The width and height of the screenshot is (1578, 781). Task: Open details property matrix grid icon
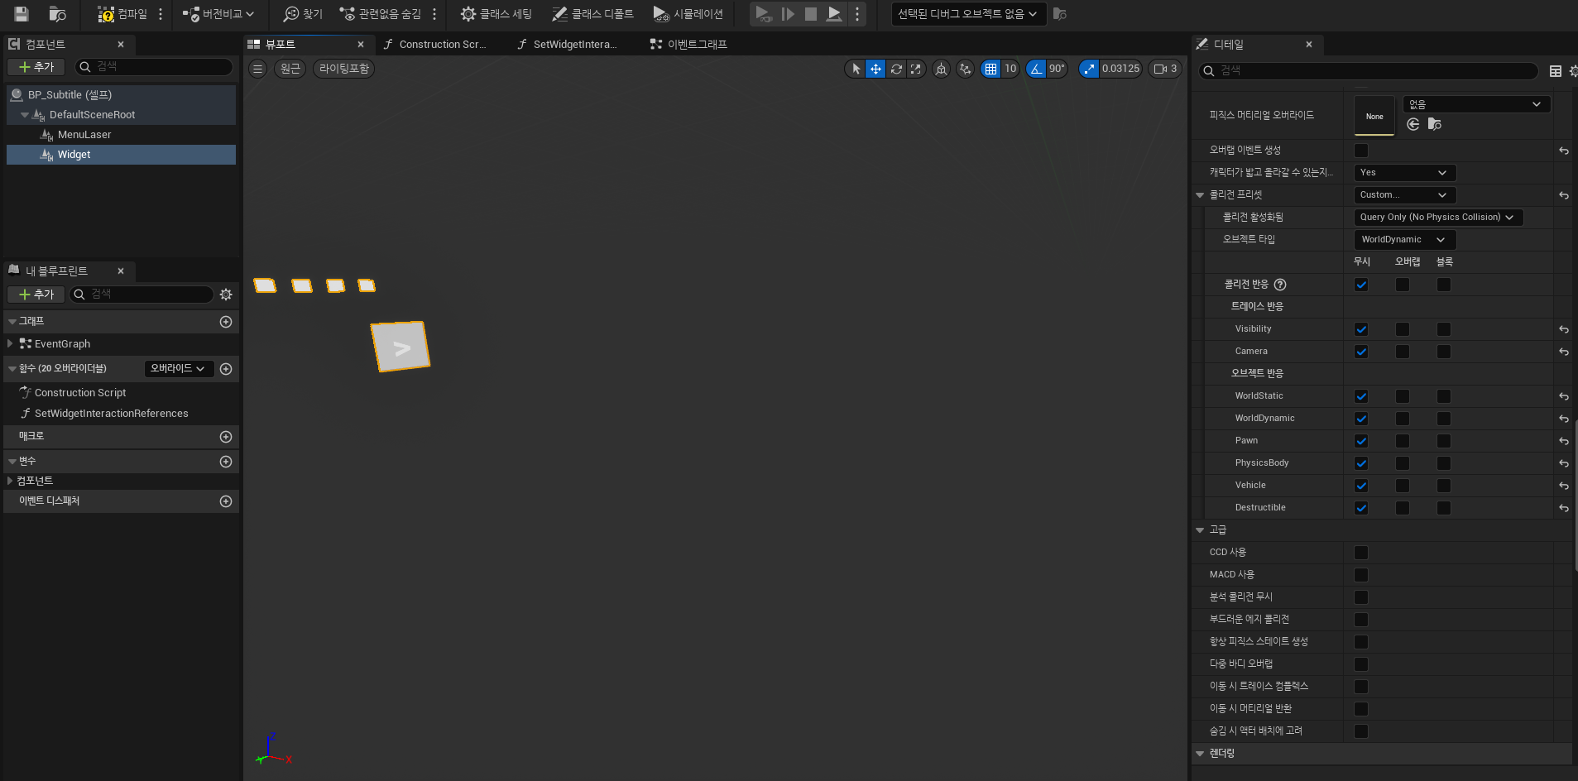(1556, 71)
